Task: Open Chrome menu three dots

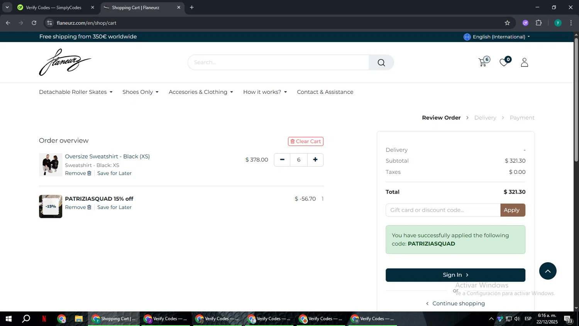Action: click(571, 23)
